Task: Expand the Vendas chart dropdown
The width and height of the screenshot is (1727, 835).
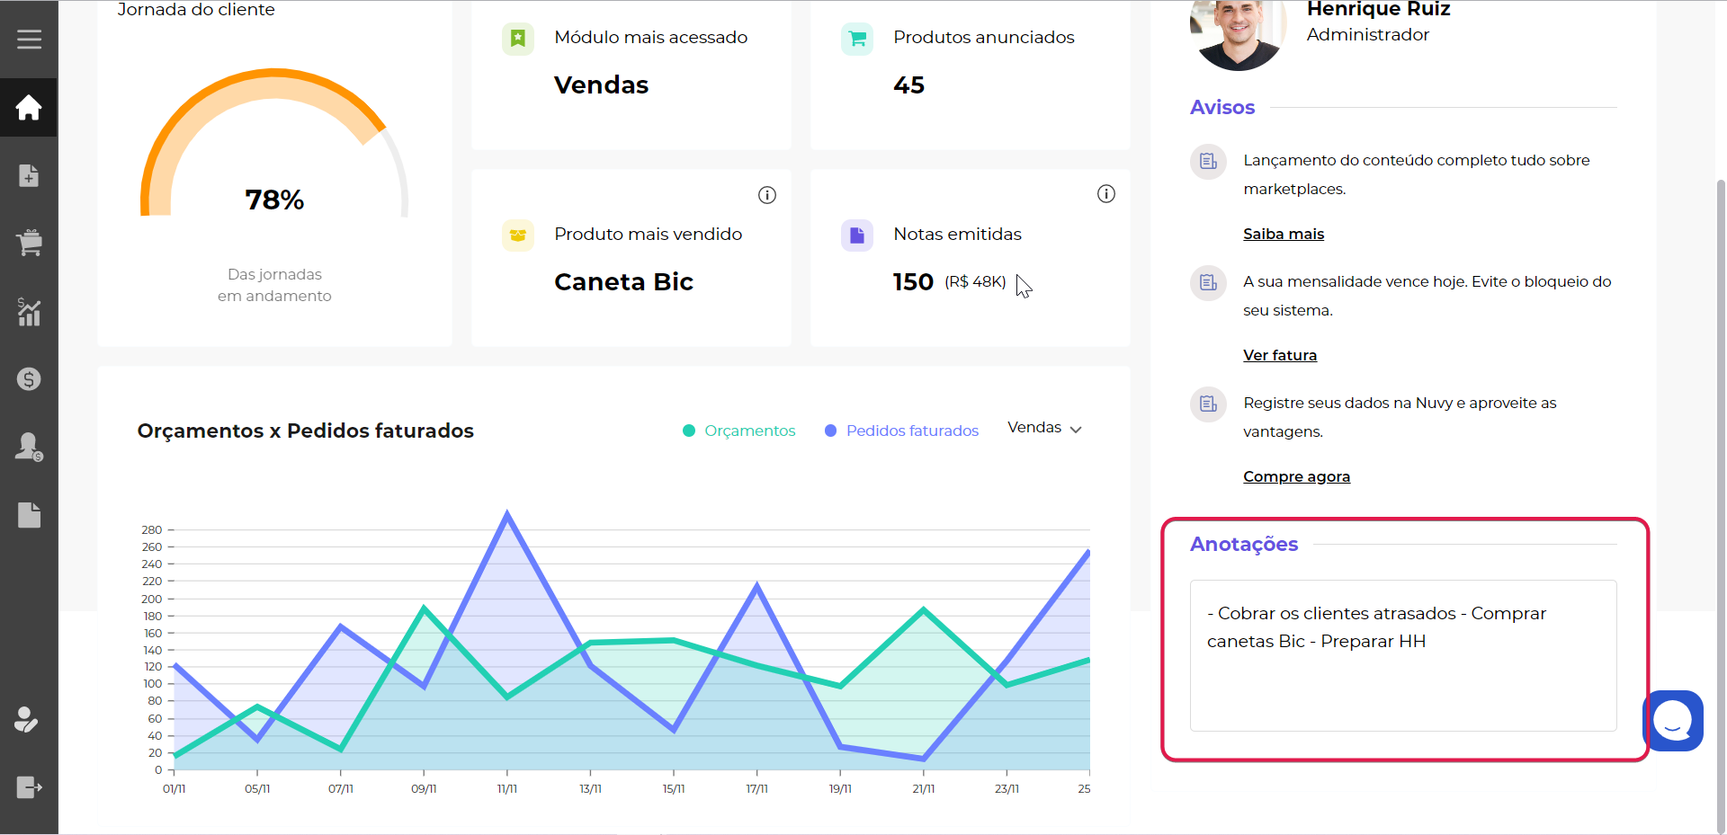Action: (1044, 428)
